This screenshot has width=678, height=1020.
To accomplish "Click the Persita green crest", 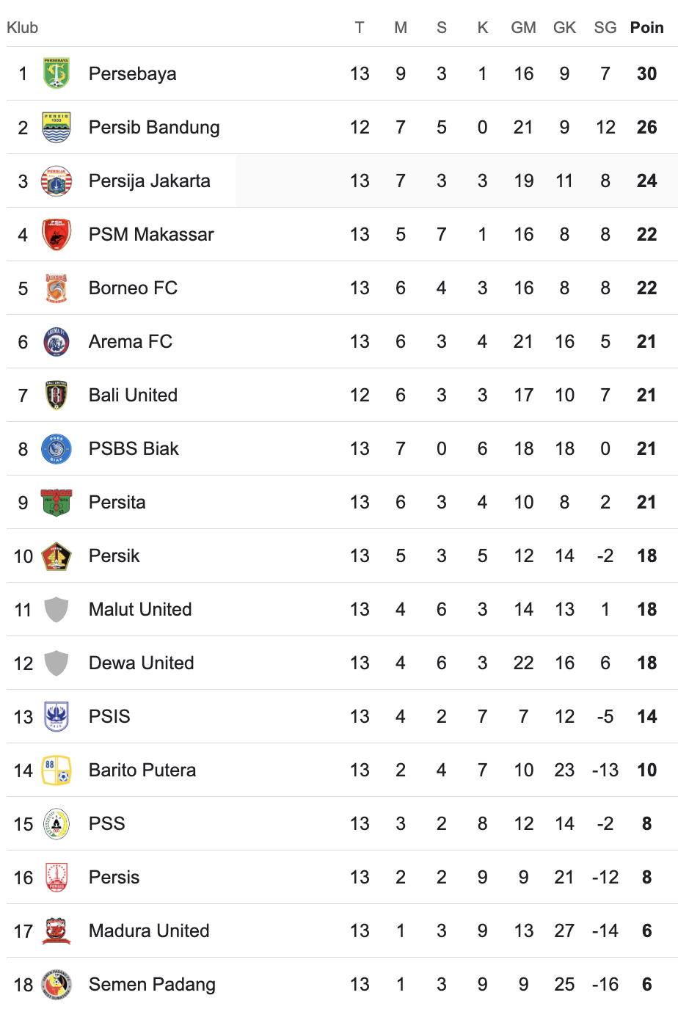I will click(56, 502).
